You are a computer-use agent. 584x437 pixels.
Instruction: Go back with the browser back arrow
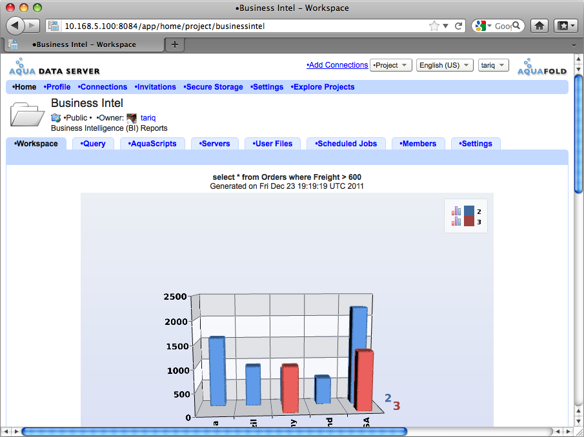click(x=15, y=26)
